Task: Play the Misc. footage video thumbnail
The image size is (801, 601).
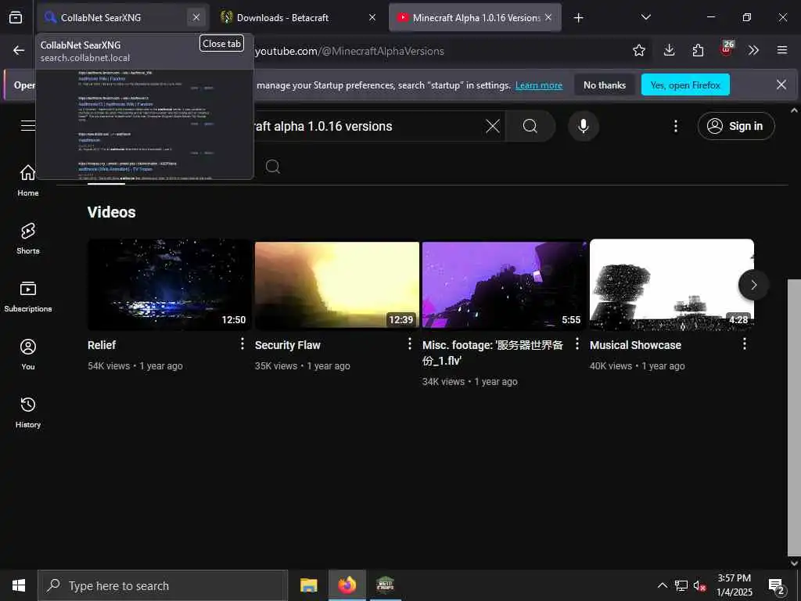Action: 505,285
